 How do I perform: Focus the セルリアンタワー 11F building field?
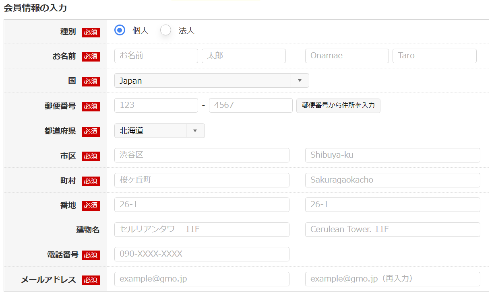[x=202, y=230]
